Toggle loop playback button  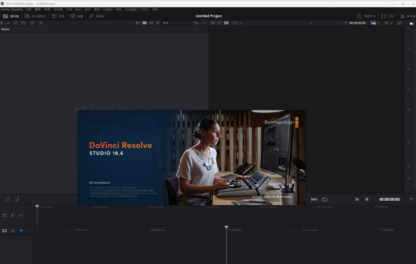(x=325, y=200)
